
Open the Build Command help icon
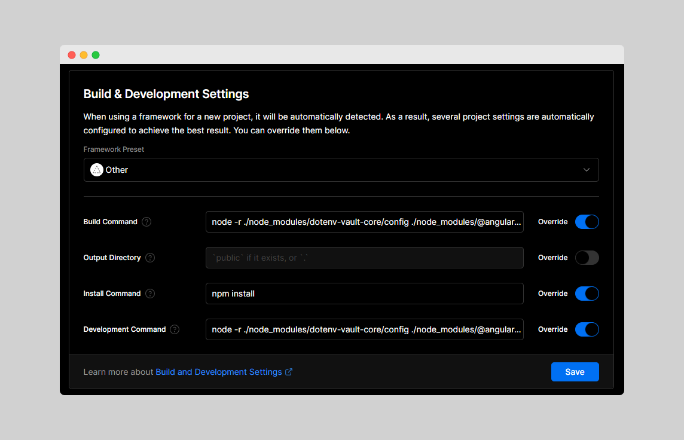(146, 222)
